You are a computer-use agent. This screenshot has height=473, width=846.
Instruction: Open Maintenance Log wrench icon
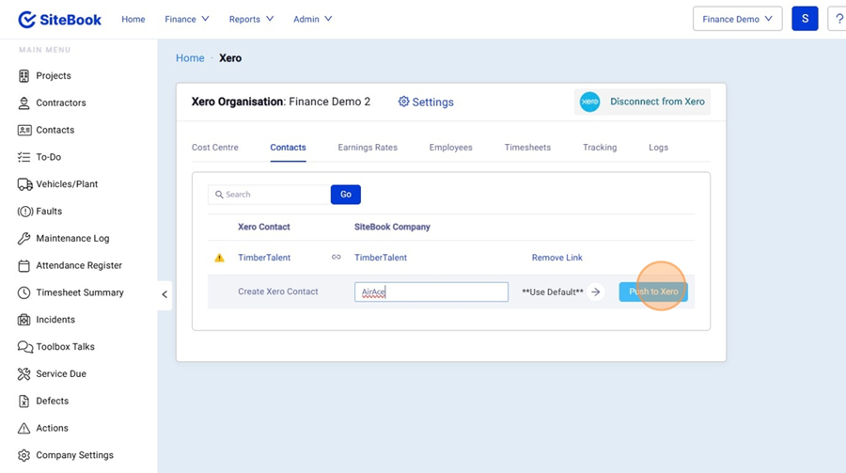pos(24,239)
